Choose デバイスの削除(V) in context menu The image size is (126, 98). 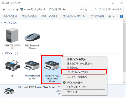point(75,83)
